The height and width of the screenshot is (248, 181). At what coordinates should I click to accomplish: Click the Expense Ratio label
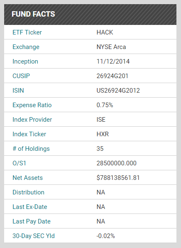[x=32, y=105]
